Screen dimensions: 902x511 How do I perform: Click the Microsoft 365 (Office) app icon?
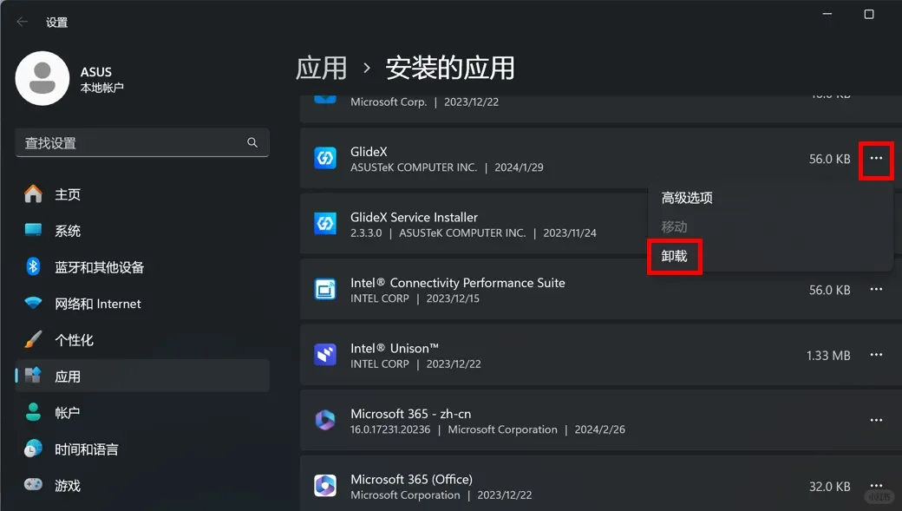point(325,485)
